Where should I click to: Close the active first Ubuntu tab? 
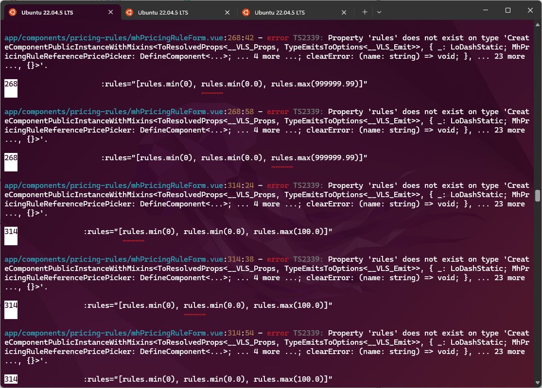(111, 12)
